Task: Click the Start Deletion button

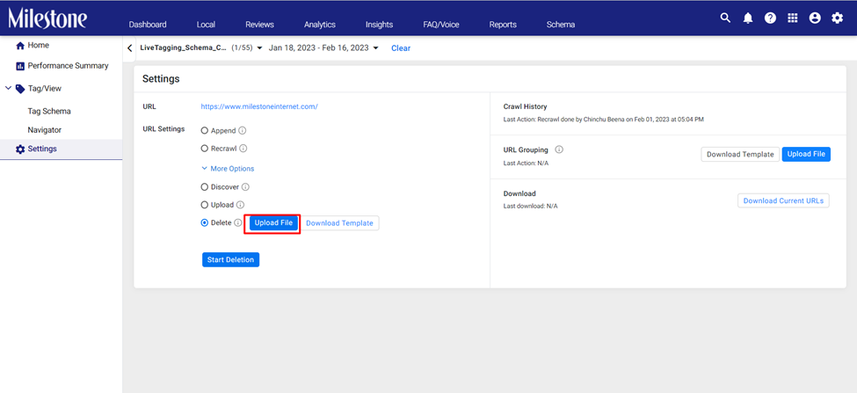Action: coord(230,259)
